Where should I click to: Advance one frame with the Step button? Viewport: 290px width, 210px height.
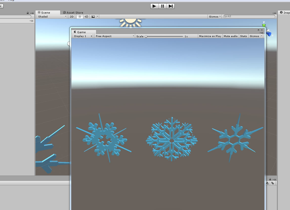pyautogui.click(x=170, y=6)
